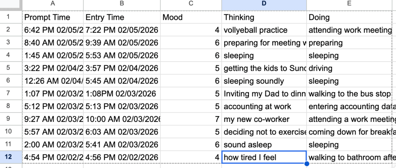The height and width of the screenshot is (168, 396).
Task: Select the "vollyeball practice" cell
Action: (x=264, y=30)
